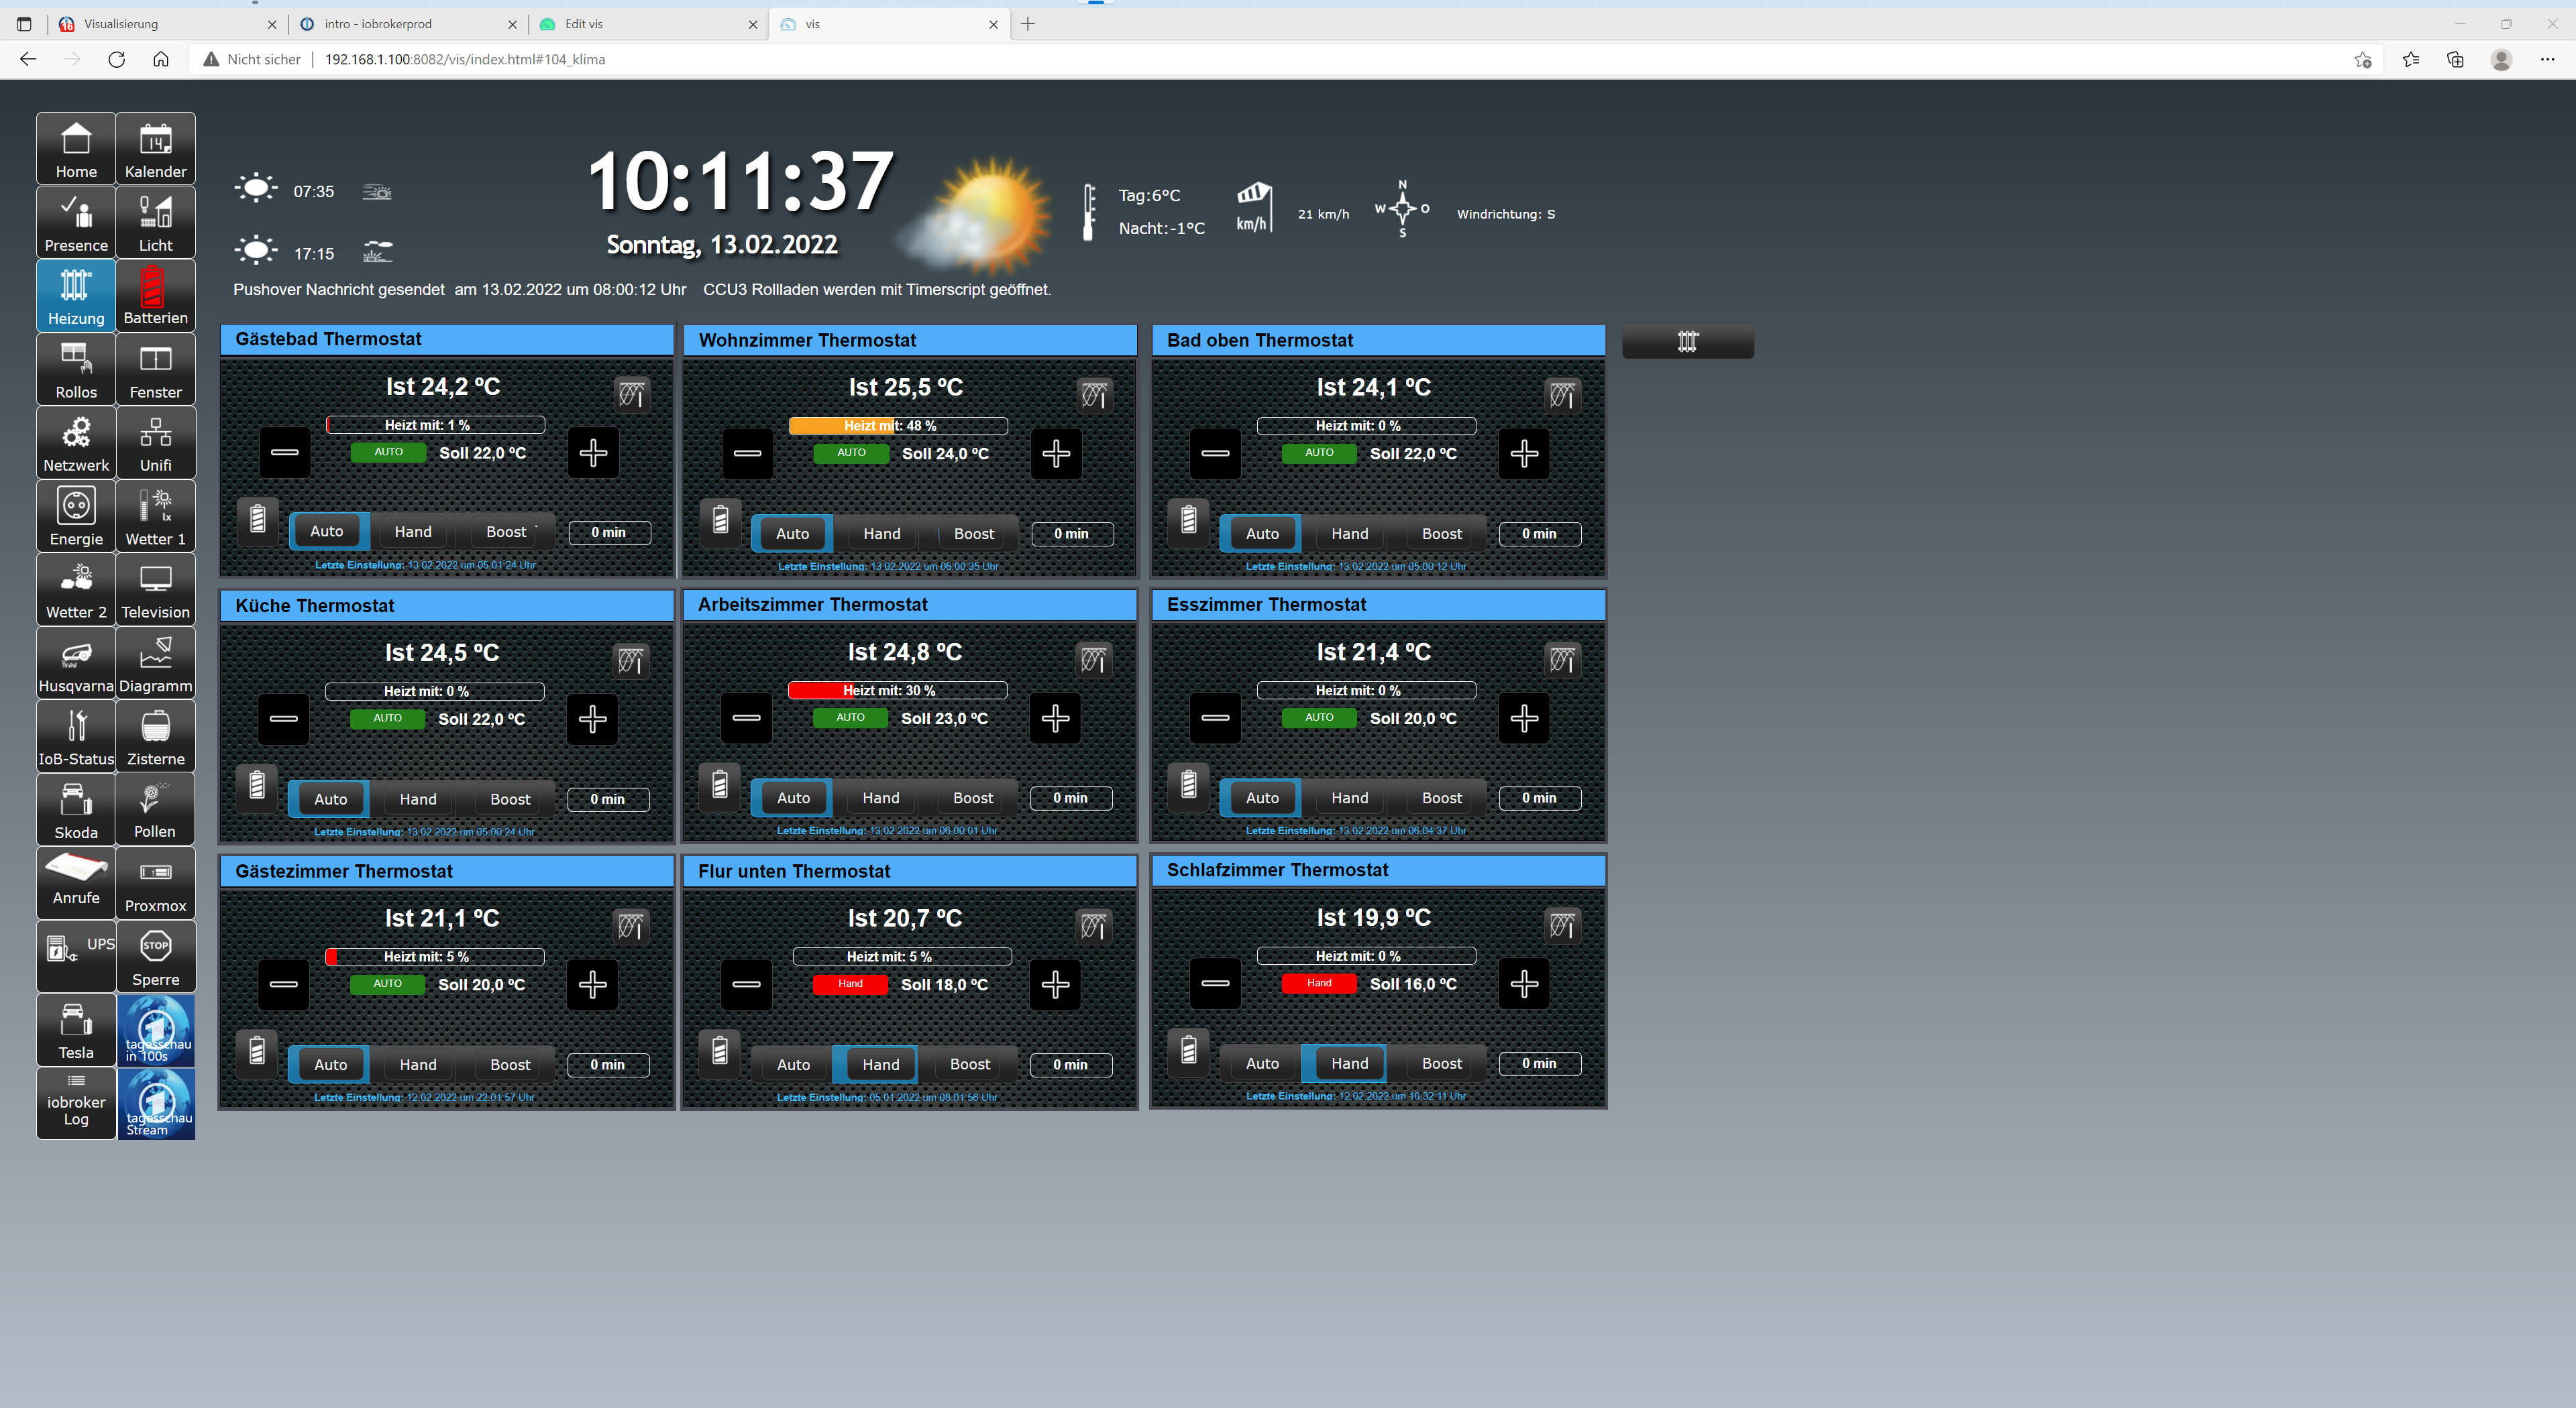Viewport: 2576px width, 1408px height.
Task: Set Flur unten Thermostat to Auto mode
Action: (x=793, y=1064)
